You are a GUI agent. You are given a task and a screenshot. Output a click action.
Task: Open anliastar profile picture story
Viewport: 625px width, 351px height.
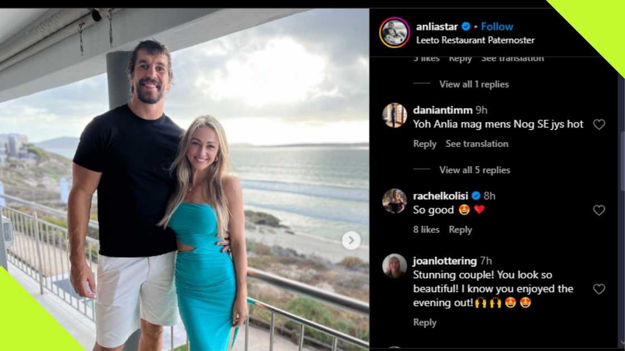tap(395, 32)
